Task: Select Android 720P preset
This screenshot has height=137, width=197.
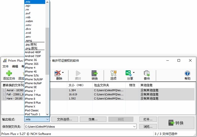Action: 35,56
